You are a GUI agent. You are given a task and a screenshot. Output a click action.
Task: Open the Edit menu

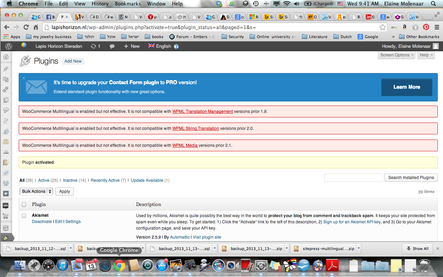point(64,4)
